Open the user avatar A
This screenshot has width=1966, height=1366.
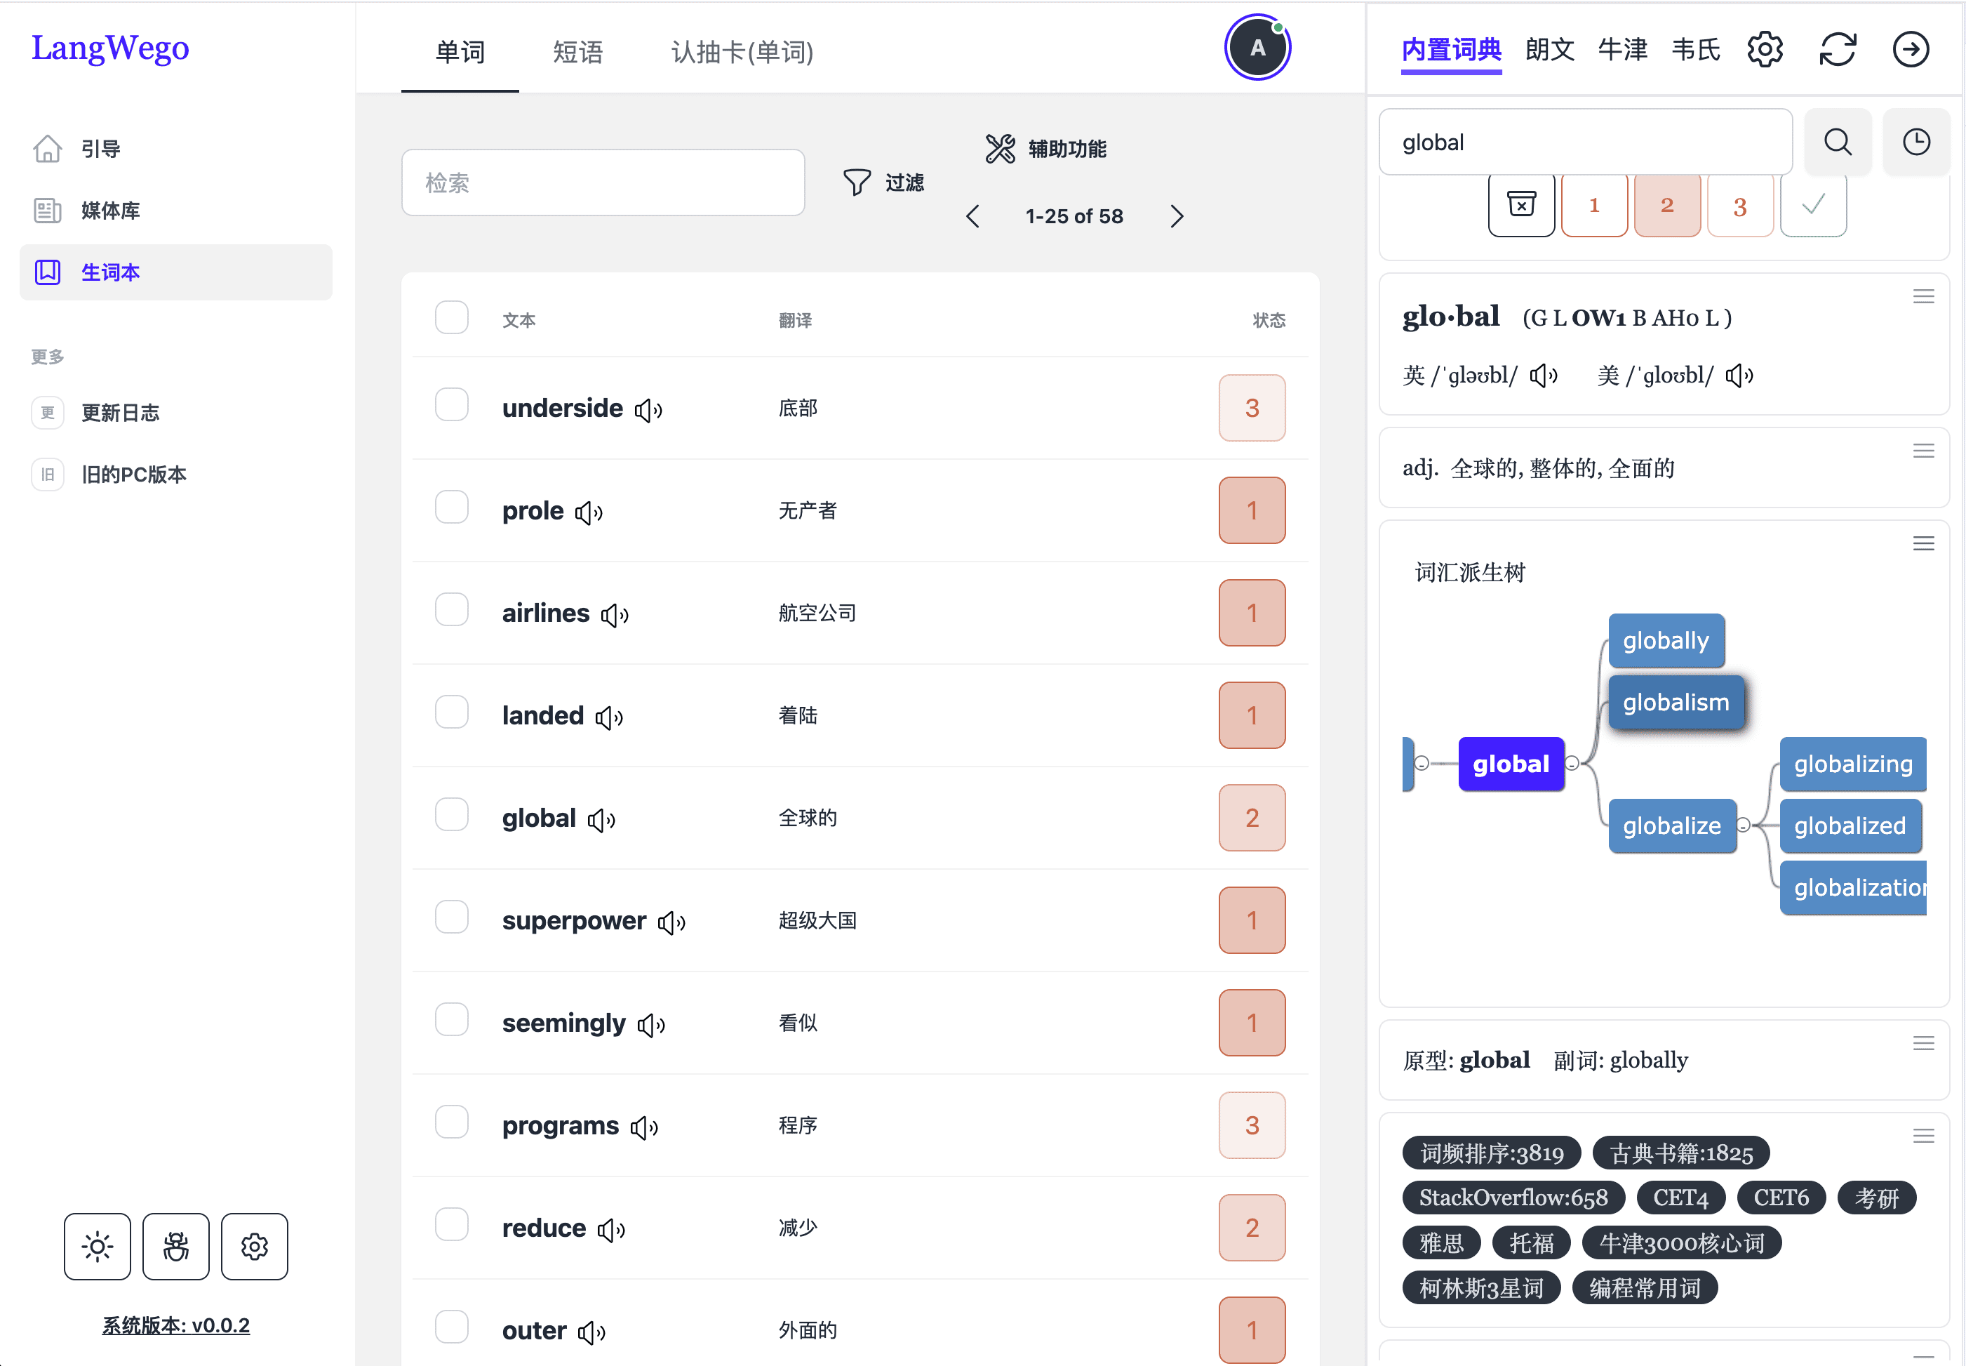tap(1257, 48)
